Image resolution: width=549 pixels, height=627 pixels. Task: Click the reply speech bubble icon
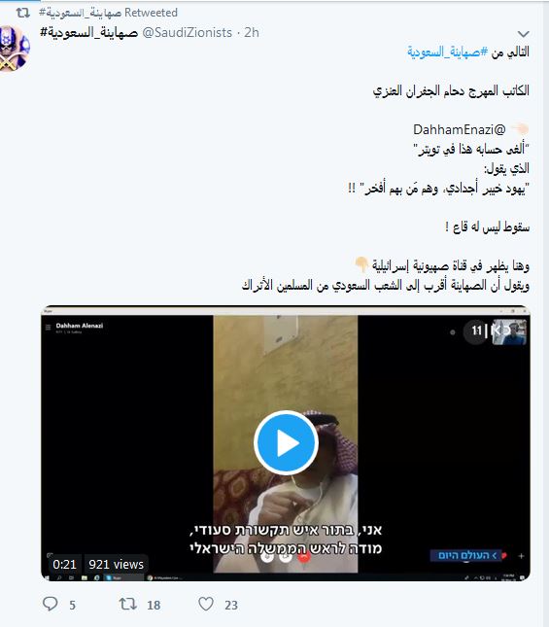[x=51, y=604]
